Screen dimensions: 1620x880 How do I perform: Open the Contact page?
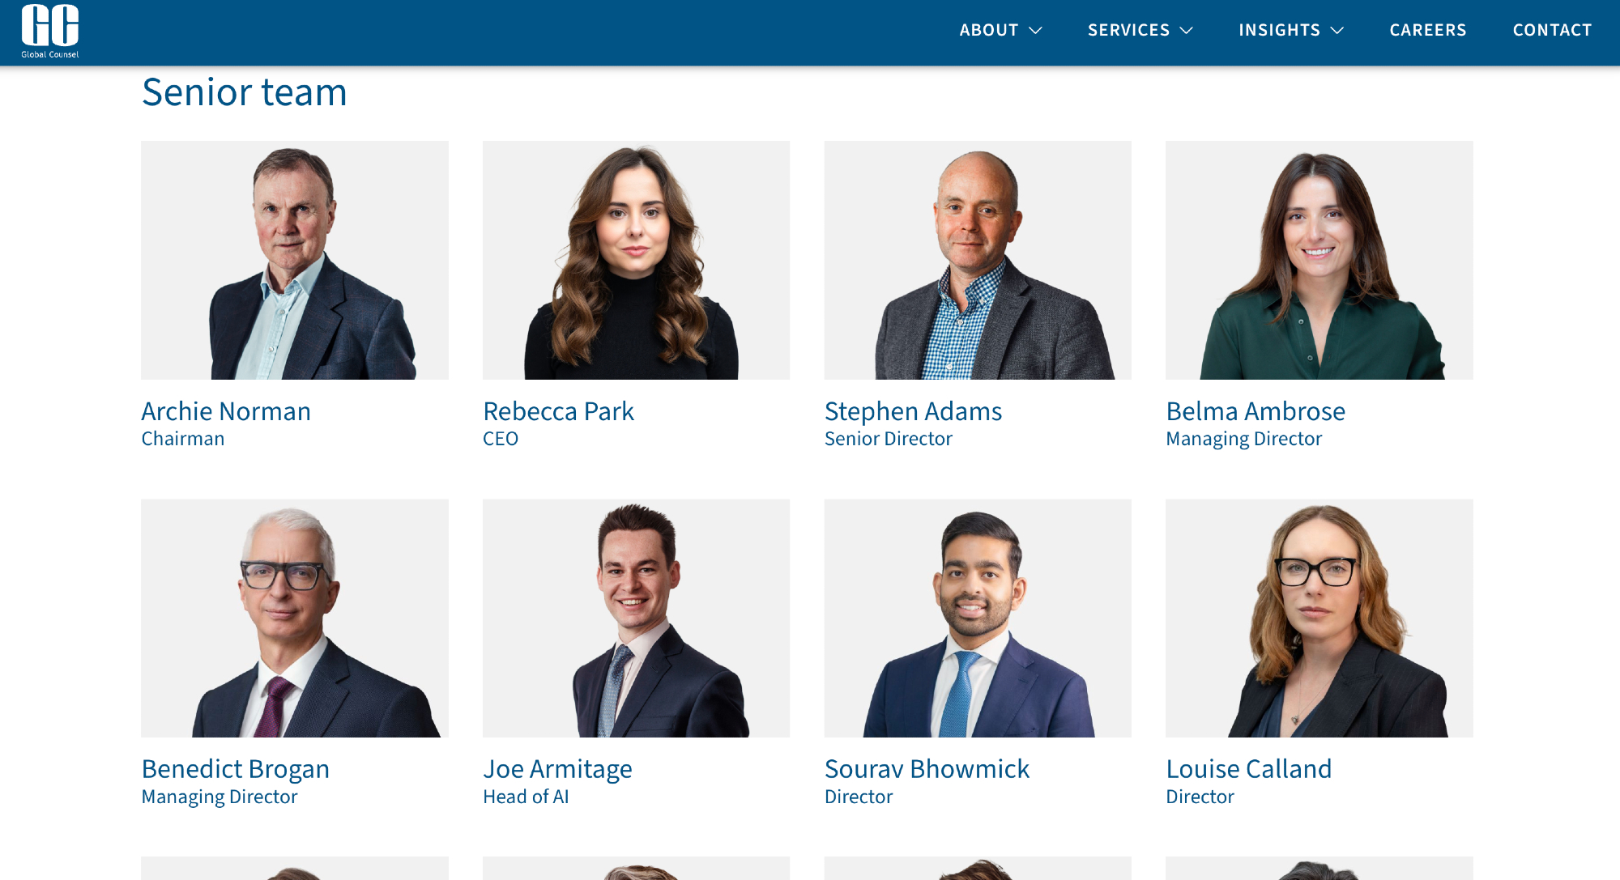[1552, 30]
